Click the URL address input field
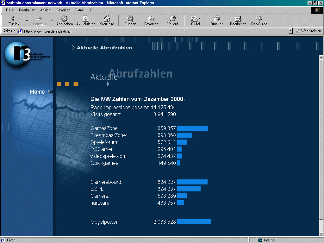 click(x=155, y=31)
